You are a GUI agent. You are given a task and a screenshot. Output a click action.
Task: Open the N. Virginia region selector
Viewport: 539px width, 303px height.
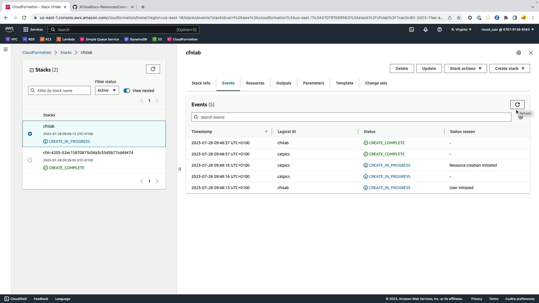pos(461,29)
